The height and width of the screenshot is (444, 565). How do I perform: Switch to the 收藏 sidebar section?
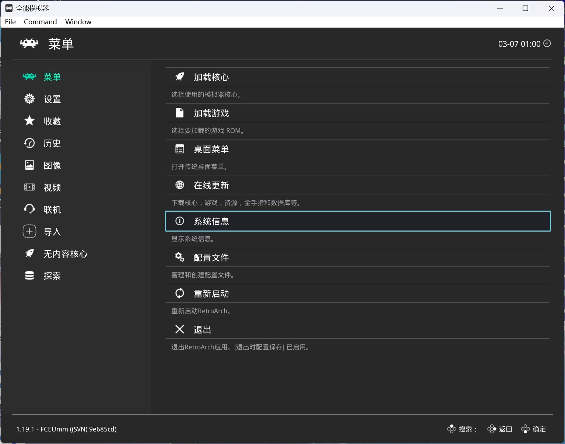coord(52,121)
